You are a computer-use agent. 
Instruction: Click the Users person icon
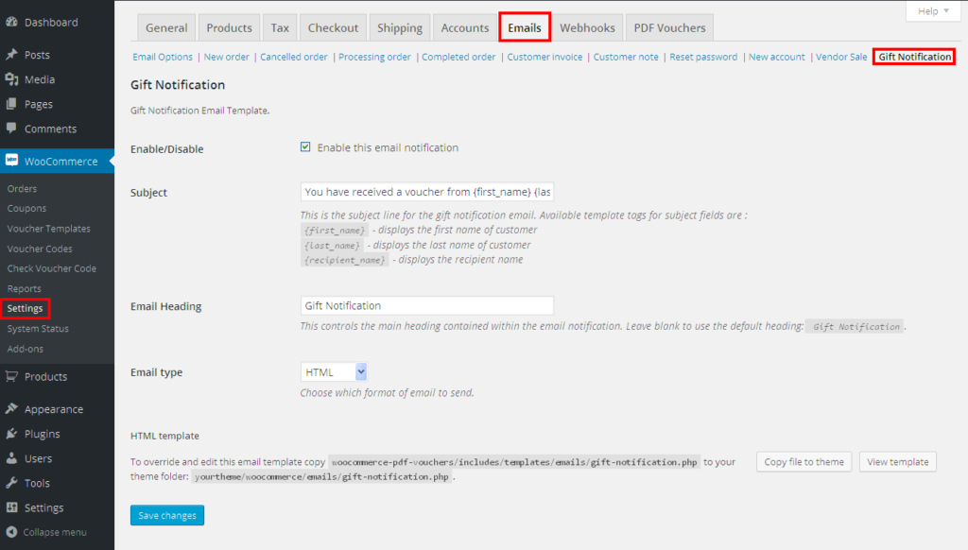point(12,458)
